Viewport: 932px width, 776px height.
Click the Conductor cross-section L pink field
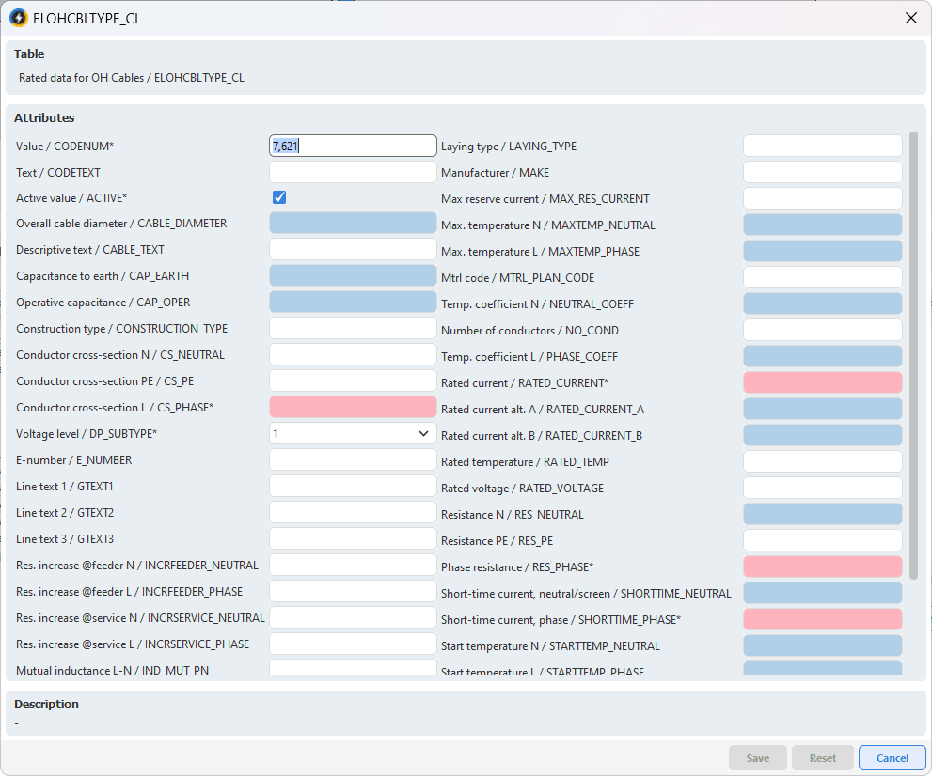(353, 407)
